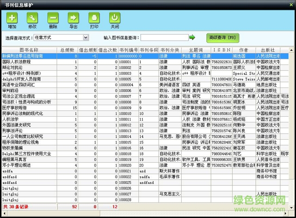Click the 删除 (Delete) minus icon

point(53,18)
